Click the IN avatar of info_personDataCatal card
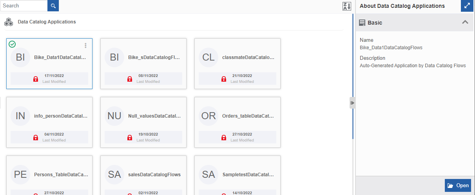 pos(20,116)
